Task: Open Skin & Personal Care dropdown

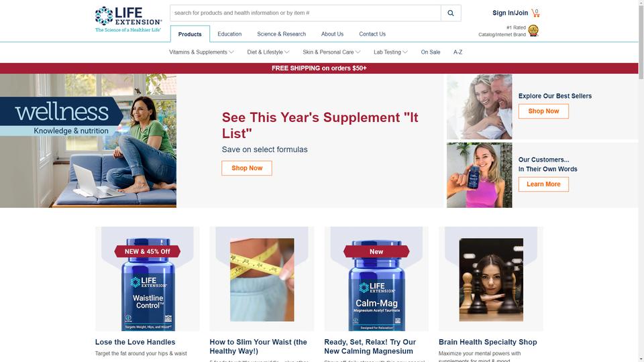Action: tap(331, 52)
